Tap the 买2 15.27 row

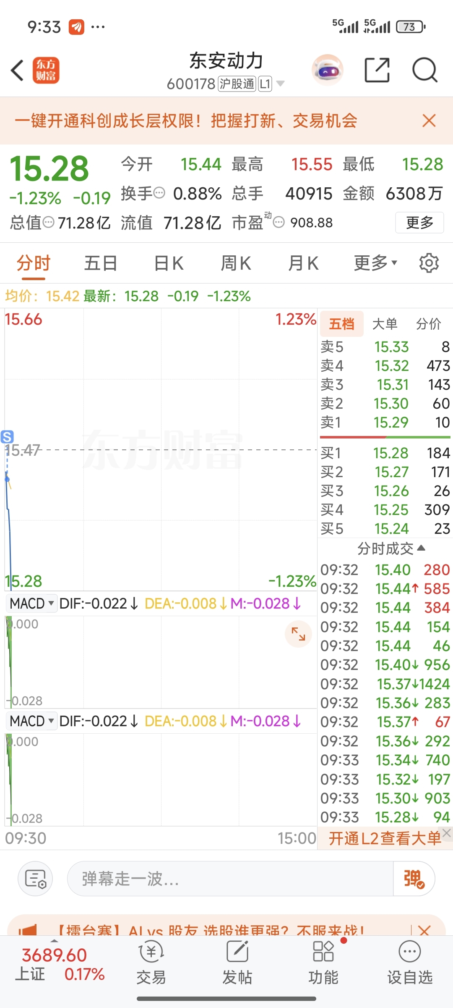click(385, 472)
